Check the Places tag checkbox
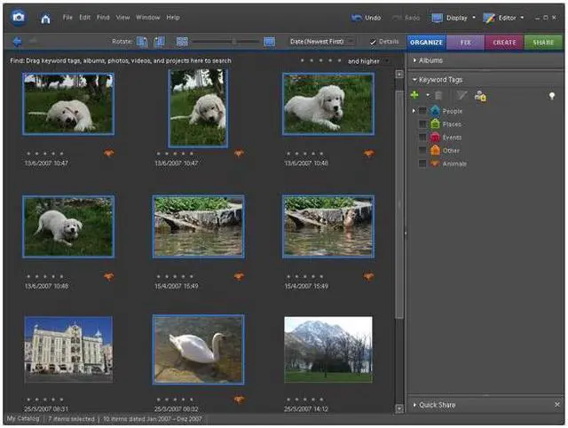 422,124
